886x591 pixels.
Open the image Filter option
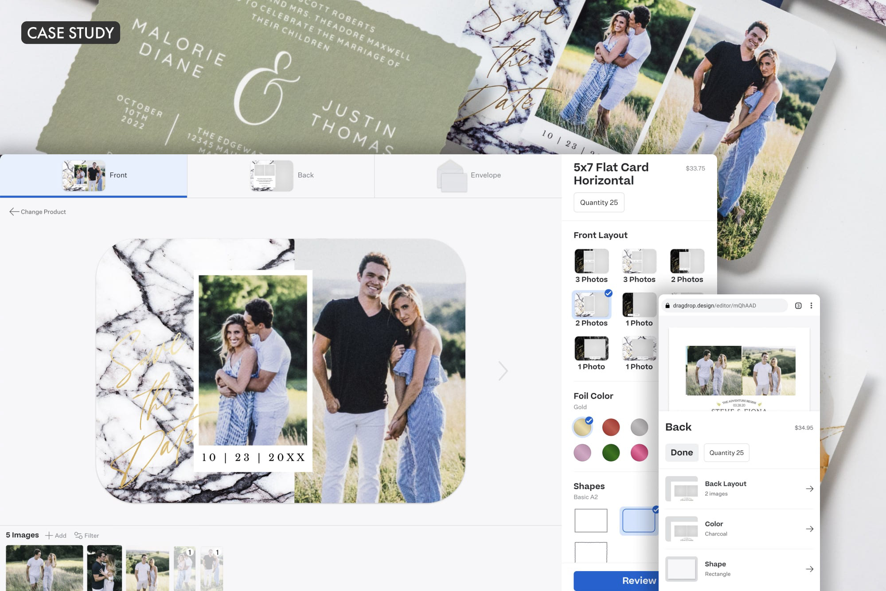coord(86,536)
